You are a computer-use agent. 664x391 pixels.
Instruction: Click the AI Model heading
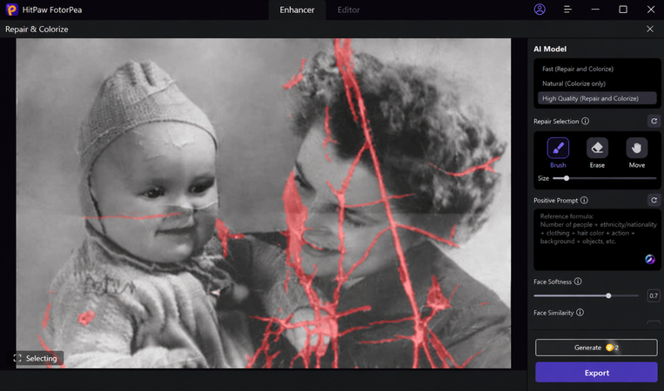point(550,49)
